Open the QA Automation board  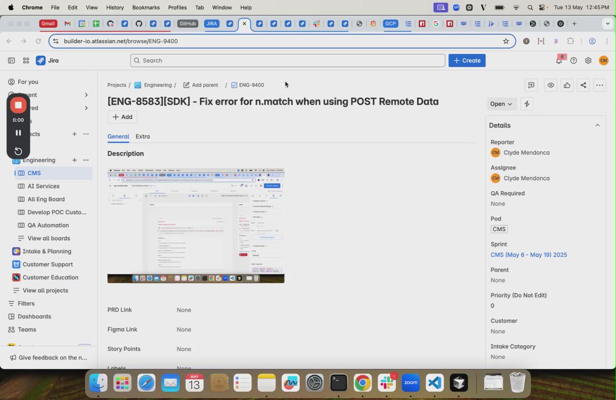coord(48,225)
